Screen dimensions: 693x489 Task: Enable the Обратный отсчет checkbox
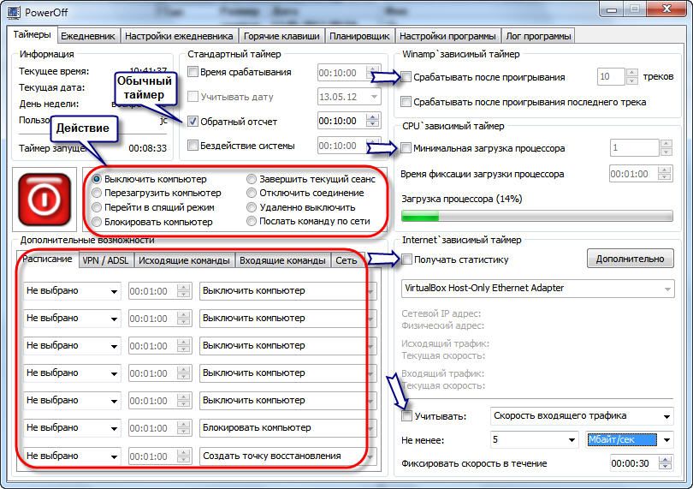pos(192,121)
